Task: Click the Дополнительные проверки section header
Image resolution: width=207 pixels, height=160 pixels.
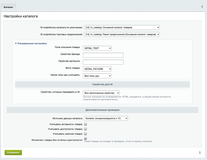Action: [x=103, y=110]
